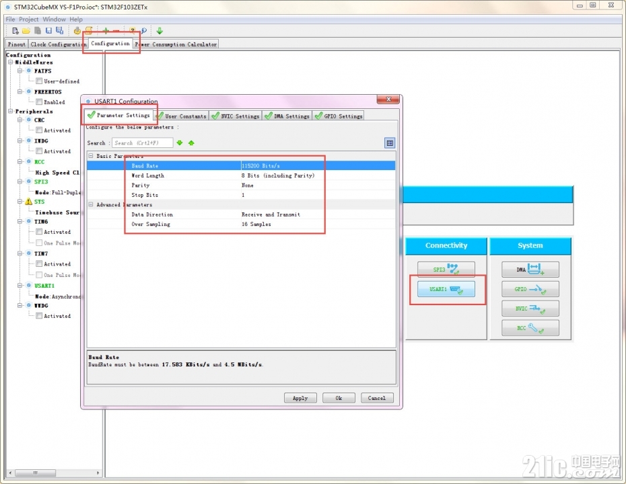Viewport: 626px width, 484px height.
Task: Activate the TIM7 checkbox
Action: coord(39,264)
